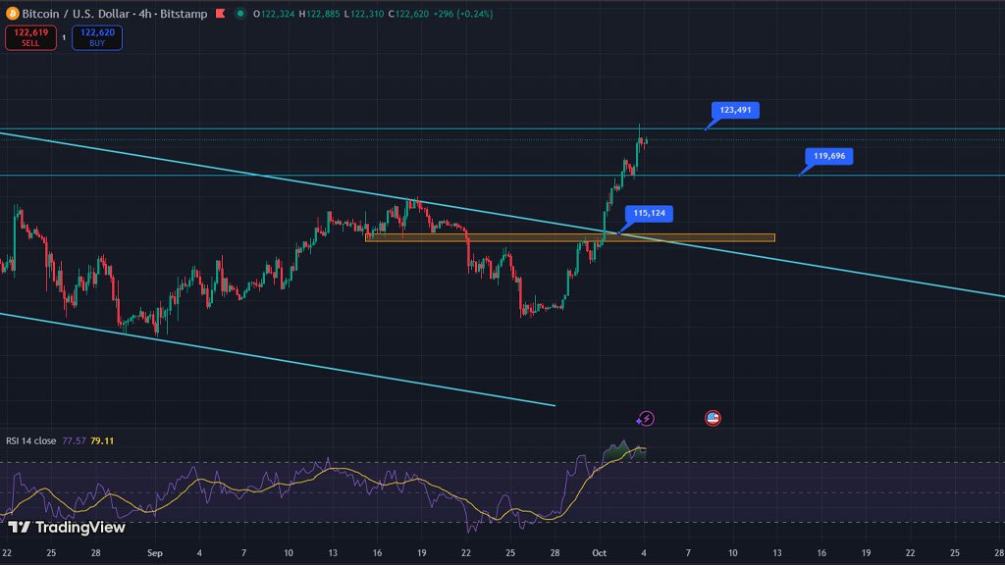Screen dimensions: 1005x565
Task: Select the 123,491 price label callout
Action: (x=735, y=110)
